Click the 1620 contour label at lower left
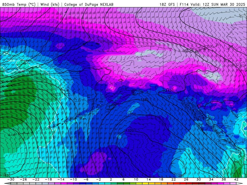 pyautogui.click(x=6, y=175)
